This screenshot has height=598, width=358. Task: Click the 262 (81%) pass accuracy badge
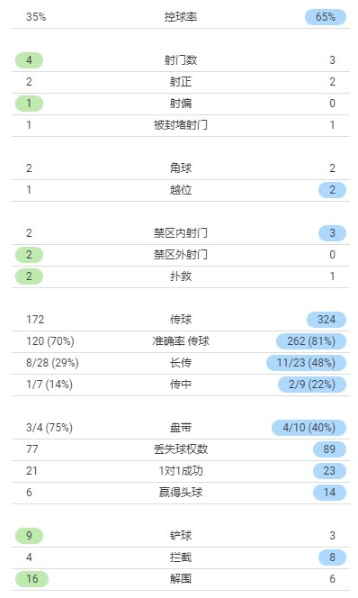coord(311,341)
